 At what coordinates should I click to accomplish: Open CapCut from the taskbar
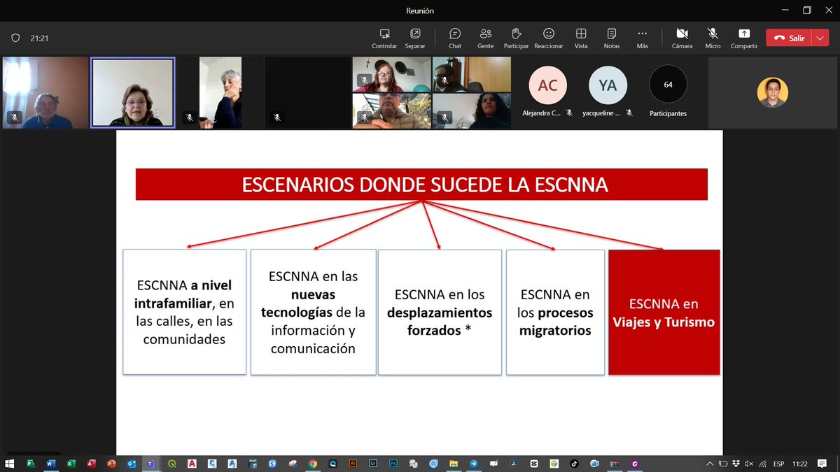(x=534, y=464)
